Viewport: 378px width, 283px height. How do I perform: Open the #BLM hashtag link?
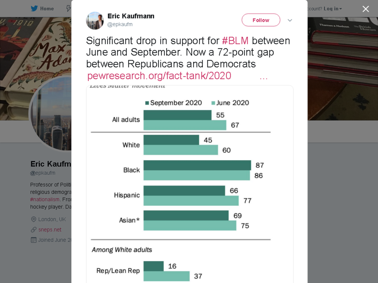[235, 41]
